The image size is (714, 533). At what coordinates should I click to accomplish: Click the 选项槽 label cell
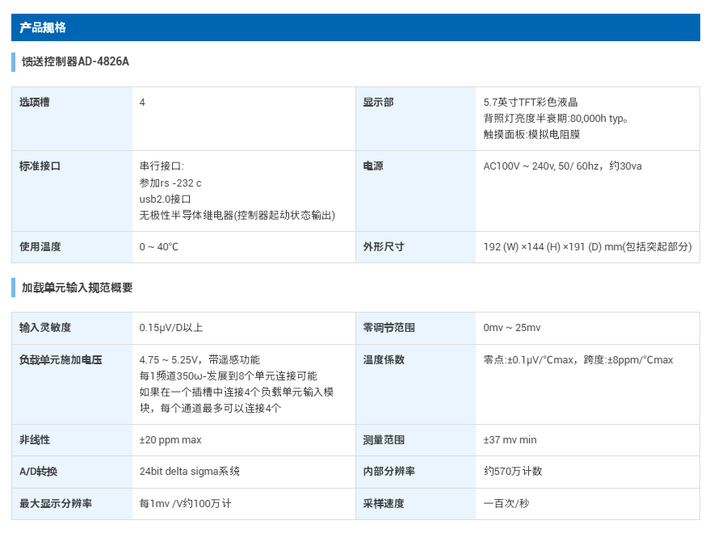pyautogui.click(x=72, y=119)
